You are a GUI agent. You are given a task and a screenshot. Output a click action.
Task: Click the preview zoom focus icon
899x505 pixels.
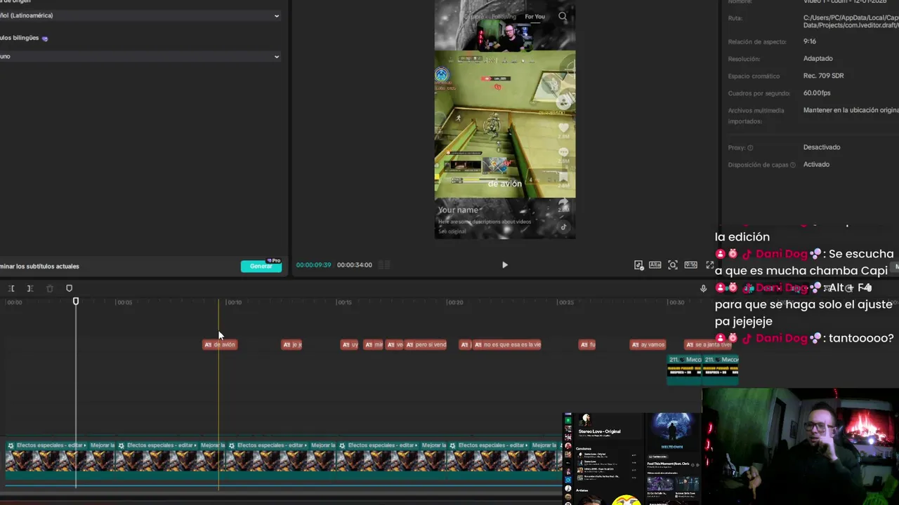tap(673, 265)
